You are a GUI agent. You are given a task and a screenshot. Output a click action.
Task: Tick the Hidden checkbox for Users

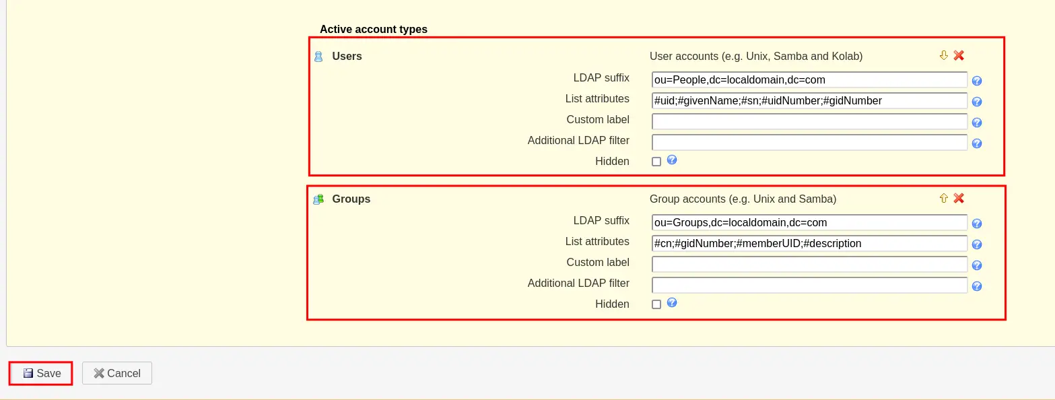point(656,162)
